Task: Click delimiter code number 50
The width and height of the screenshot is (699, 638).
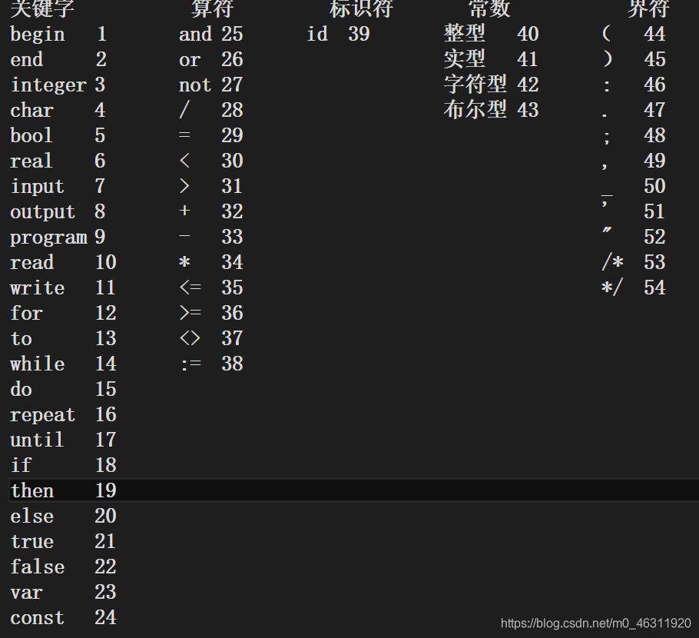Action: [655, 187]
